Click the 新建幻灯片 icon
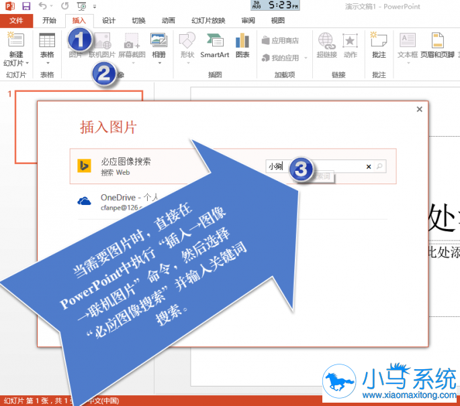 [x=16, y=40]
